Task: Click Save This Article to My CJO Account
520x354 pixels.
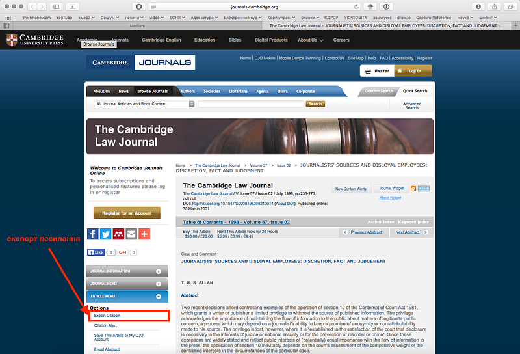Action: click(119, 337)
